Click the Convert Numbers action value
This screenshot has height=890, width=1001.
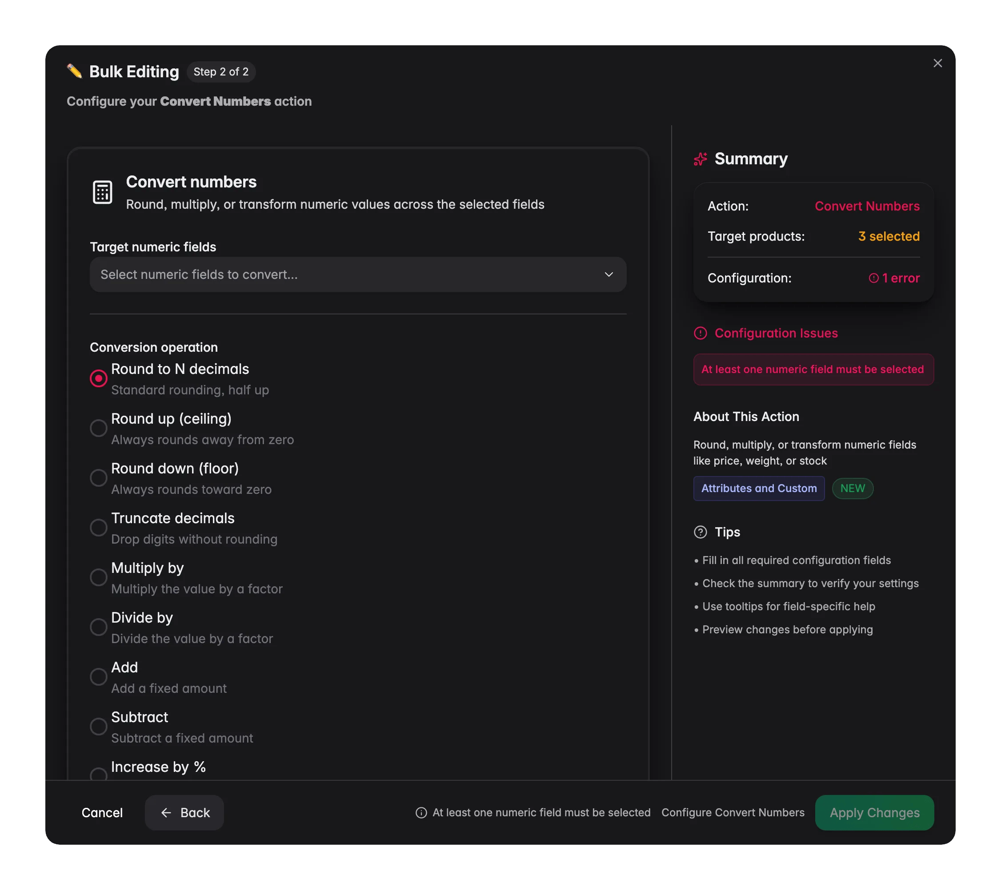click(x=867, y=206)
